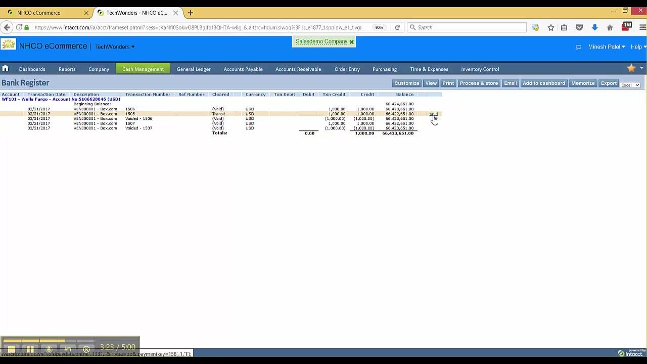Stop the recording in the recorder overlay
This screenshot has height=364, width=647.
[11, 349]
